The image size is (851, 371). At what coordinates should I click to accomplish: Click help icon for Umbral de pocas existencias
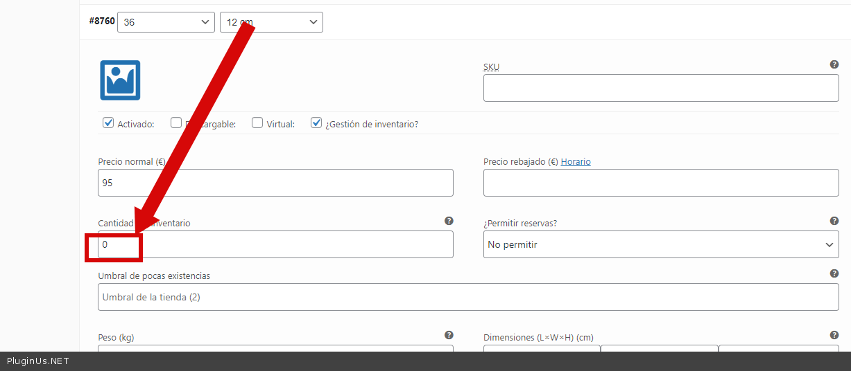pos(834,273)
